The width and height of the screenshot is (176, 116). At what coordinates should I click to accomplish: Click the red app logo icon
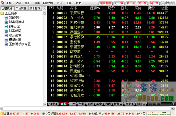pos(2,3)
